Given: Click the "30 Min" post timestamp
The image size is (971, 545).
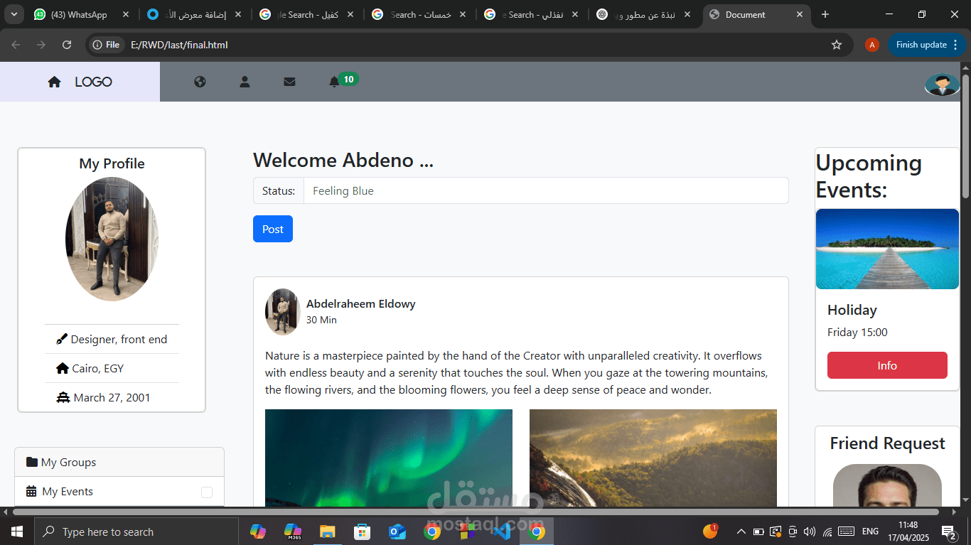Looking at the screenshot, I should click(x=321, y=320).
